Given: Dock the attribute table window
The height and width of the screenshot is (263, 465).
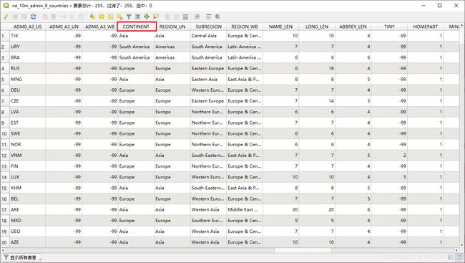Looking at the screenshot, I should coord(208,17).
